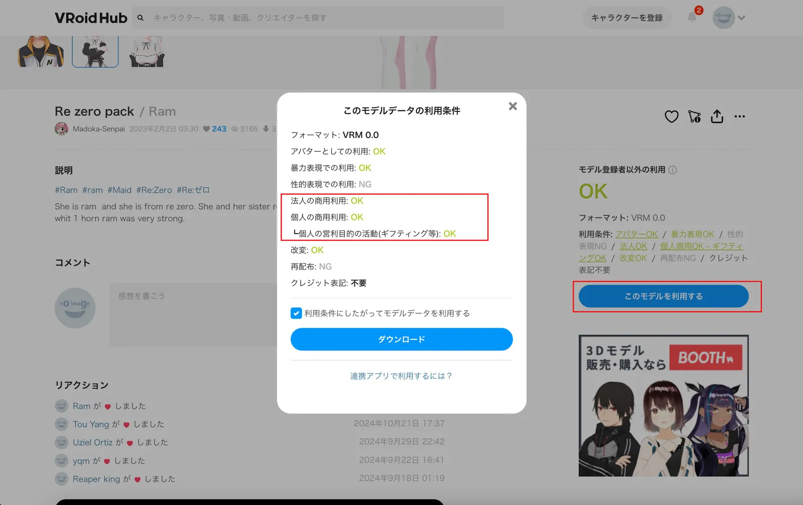Open the three-dot more options menu
This screenshot has width=803, height=505.
pyautogui.click(x=740, y=116)
